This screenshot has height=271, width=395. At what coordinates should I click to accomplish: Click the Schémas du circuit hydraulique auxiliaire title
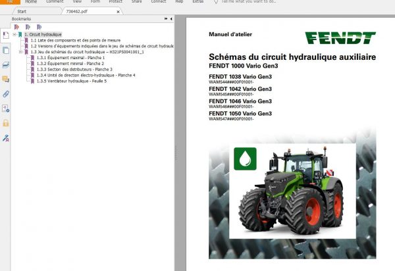(292, 57)
